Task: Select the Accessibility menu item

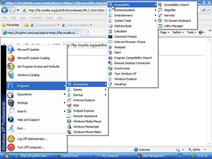Action: (132, 5)
